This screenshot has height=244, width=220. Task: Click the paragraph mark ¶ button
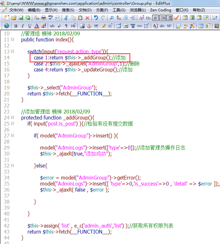tap(66, 26)
